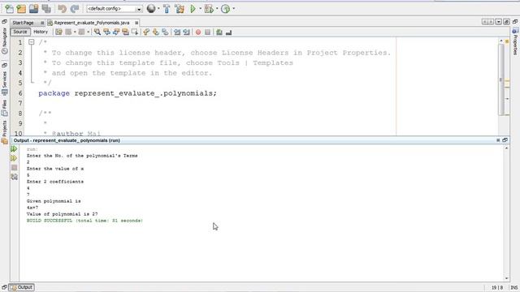Click the Stop icon in Output sidebar

[x=14, y=168]
